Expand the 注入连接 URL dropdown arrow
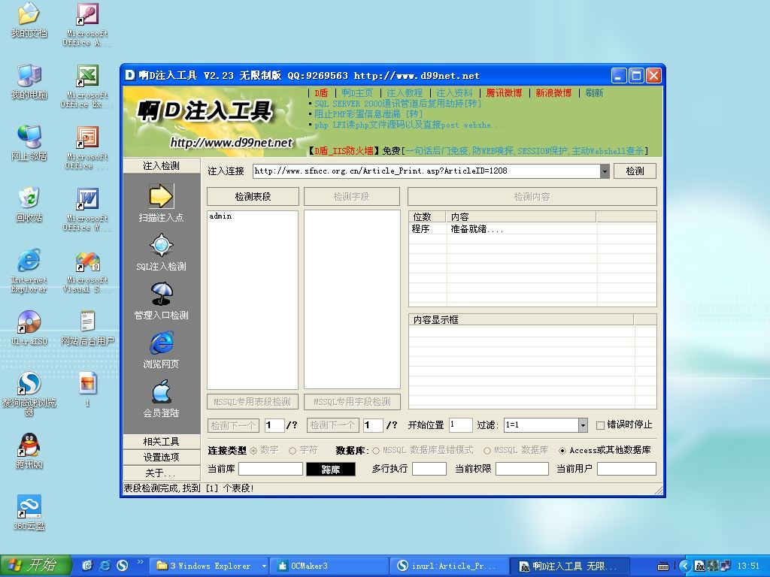The width and height of the screenshot is (770, 577). coord(605,171)
